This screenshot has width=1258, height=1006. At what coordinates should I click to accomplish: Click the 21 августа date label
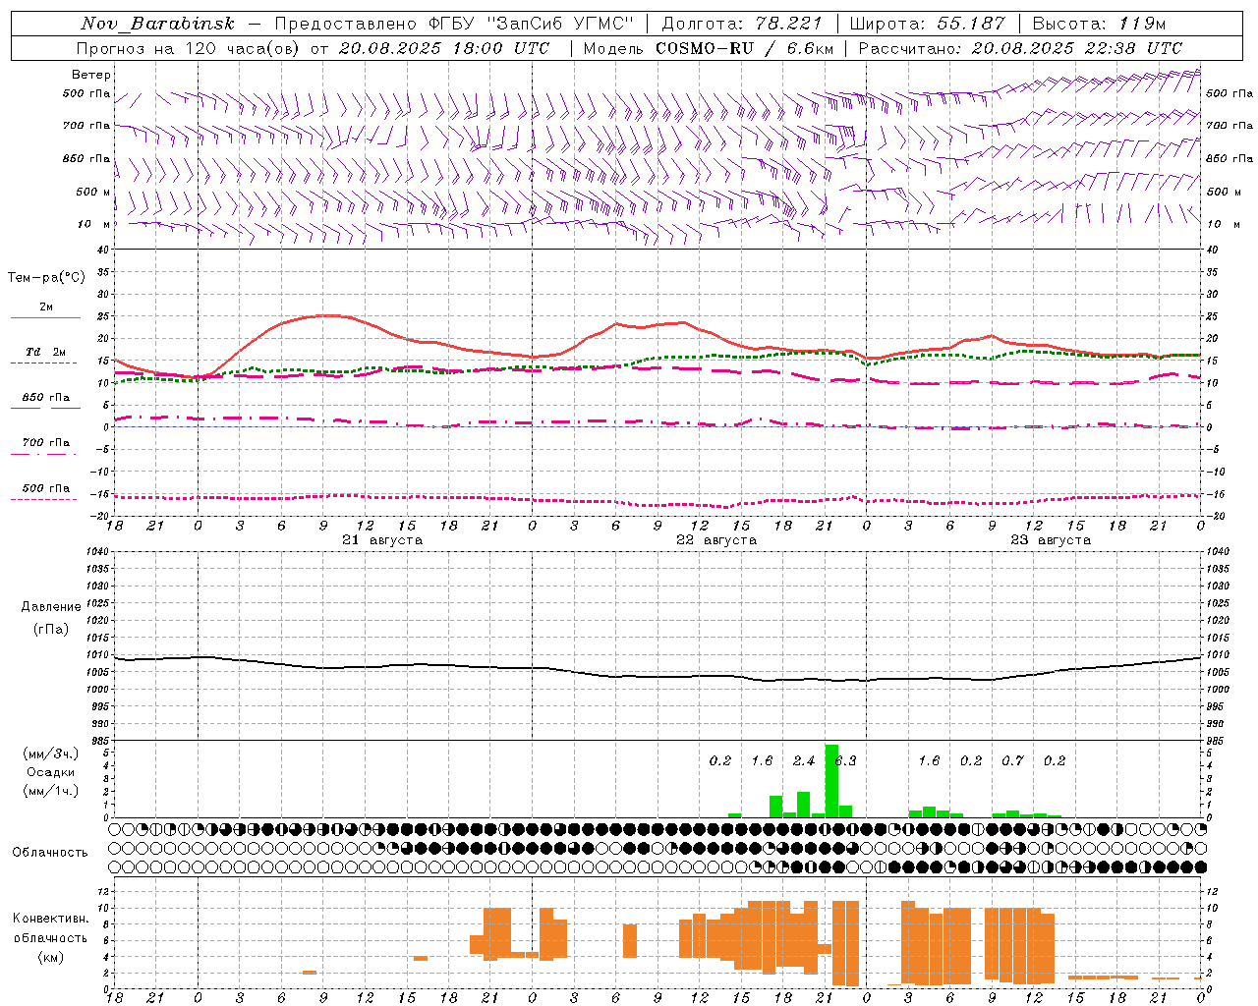tap(382, 540)
